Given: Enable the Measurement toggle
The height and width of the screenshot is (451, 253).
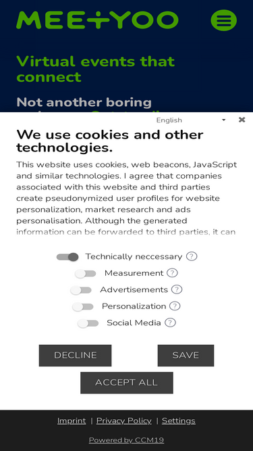Looking at the screenshot, I should click(x=86, y=273).
